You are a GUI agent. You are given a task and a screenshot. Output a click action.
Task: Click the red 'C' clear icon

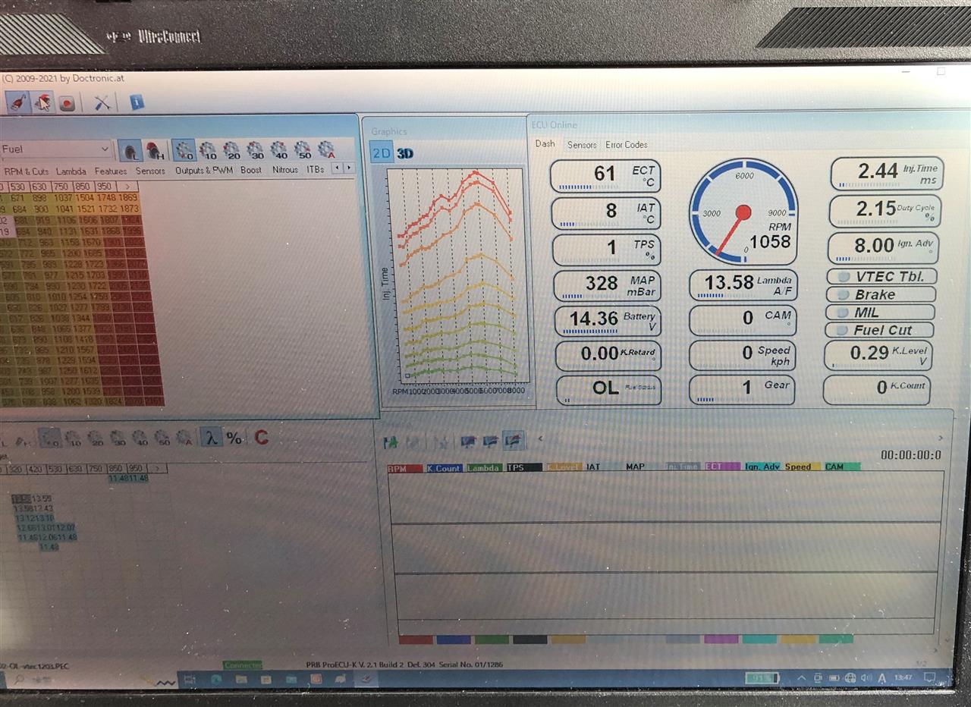261,438
